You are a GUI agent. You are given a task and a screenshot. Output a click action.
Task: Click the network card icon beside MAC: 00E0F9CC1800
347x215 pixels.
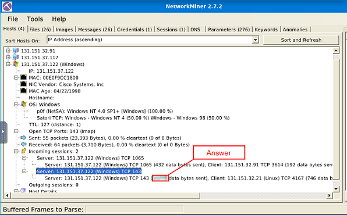(x=23, y=77)
